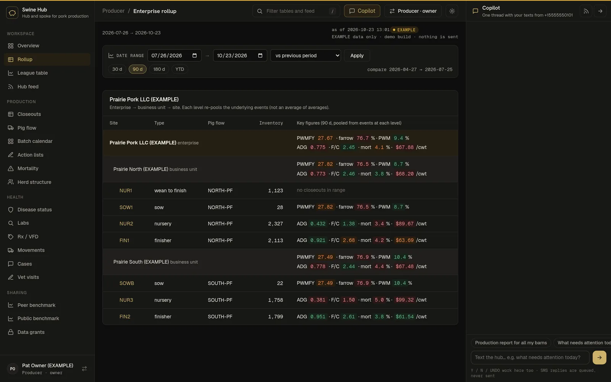Viewport: 611px width, 382px height.
Task: Open Hub feed in the sidebar
Action: (x=47, y=87)
